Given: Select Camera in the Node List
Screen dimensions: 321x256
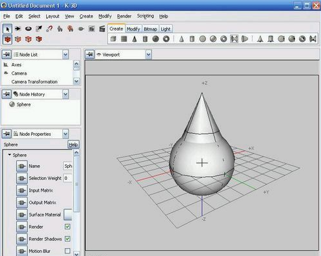Looking at the screenshot, I should pyautogui.click(x=19, y=73).
